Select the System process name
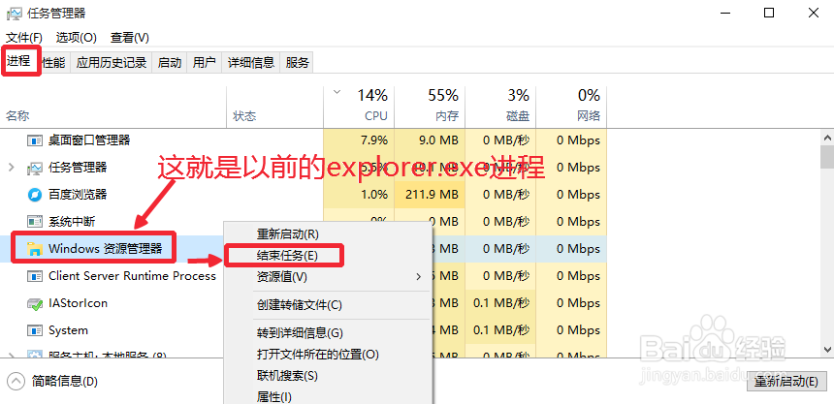 (68, 330)
